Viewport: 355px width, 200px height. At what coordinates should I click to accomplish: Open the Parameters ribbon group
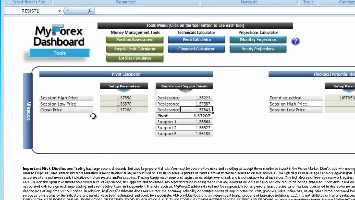point(126,2)
